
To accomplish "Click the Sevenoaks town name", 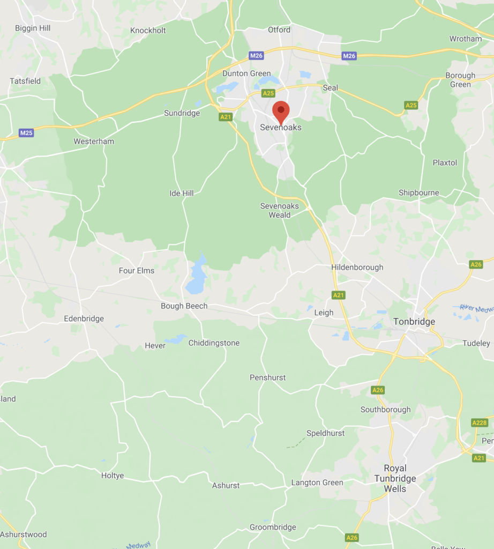I will point(281,128).
